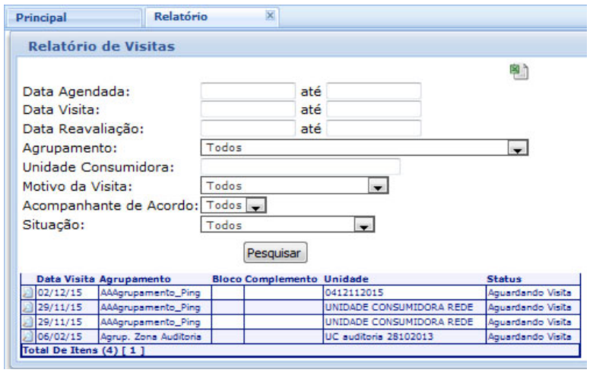Click the Unidade Consumidora text field
Image resolution: width=593 pixels, height=373 pixels.
(300, 167)
